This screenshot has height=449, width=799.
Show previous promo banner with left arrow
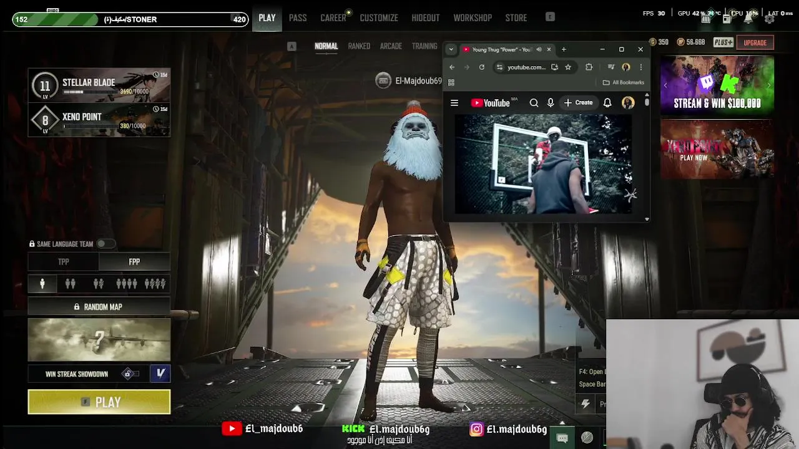665,85
